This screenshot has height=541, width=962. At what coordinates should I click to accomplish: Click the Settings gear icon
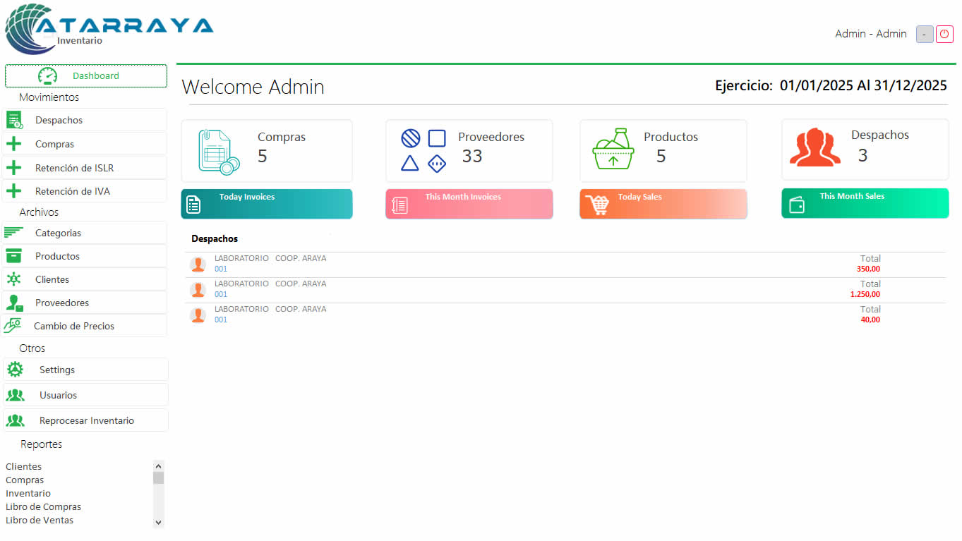point(15,370)
